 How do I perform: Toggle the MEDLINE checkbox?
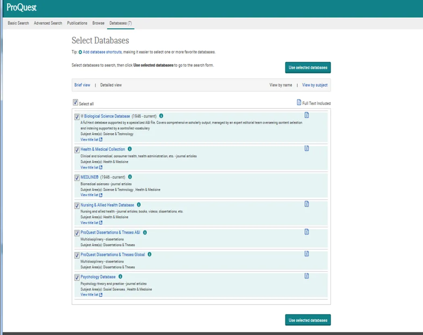click(77, 178)
